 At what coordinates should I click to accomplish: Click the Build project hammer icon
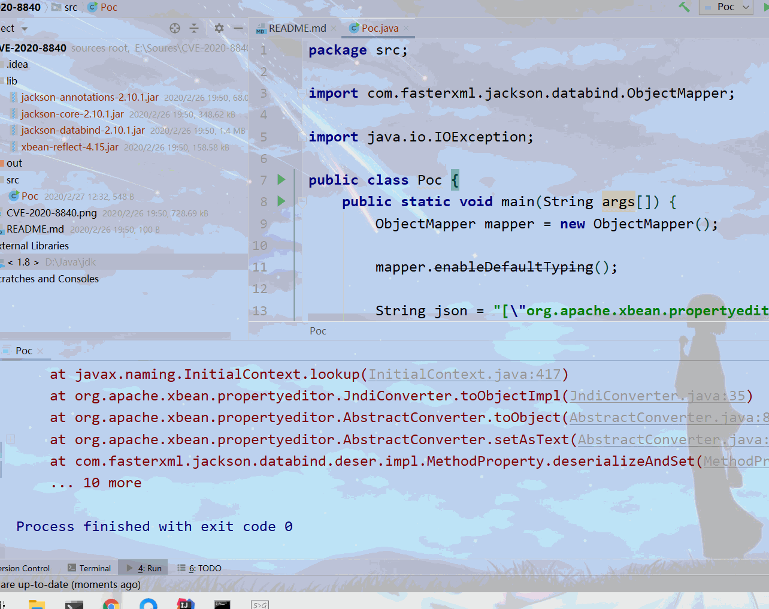point(684,7)
